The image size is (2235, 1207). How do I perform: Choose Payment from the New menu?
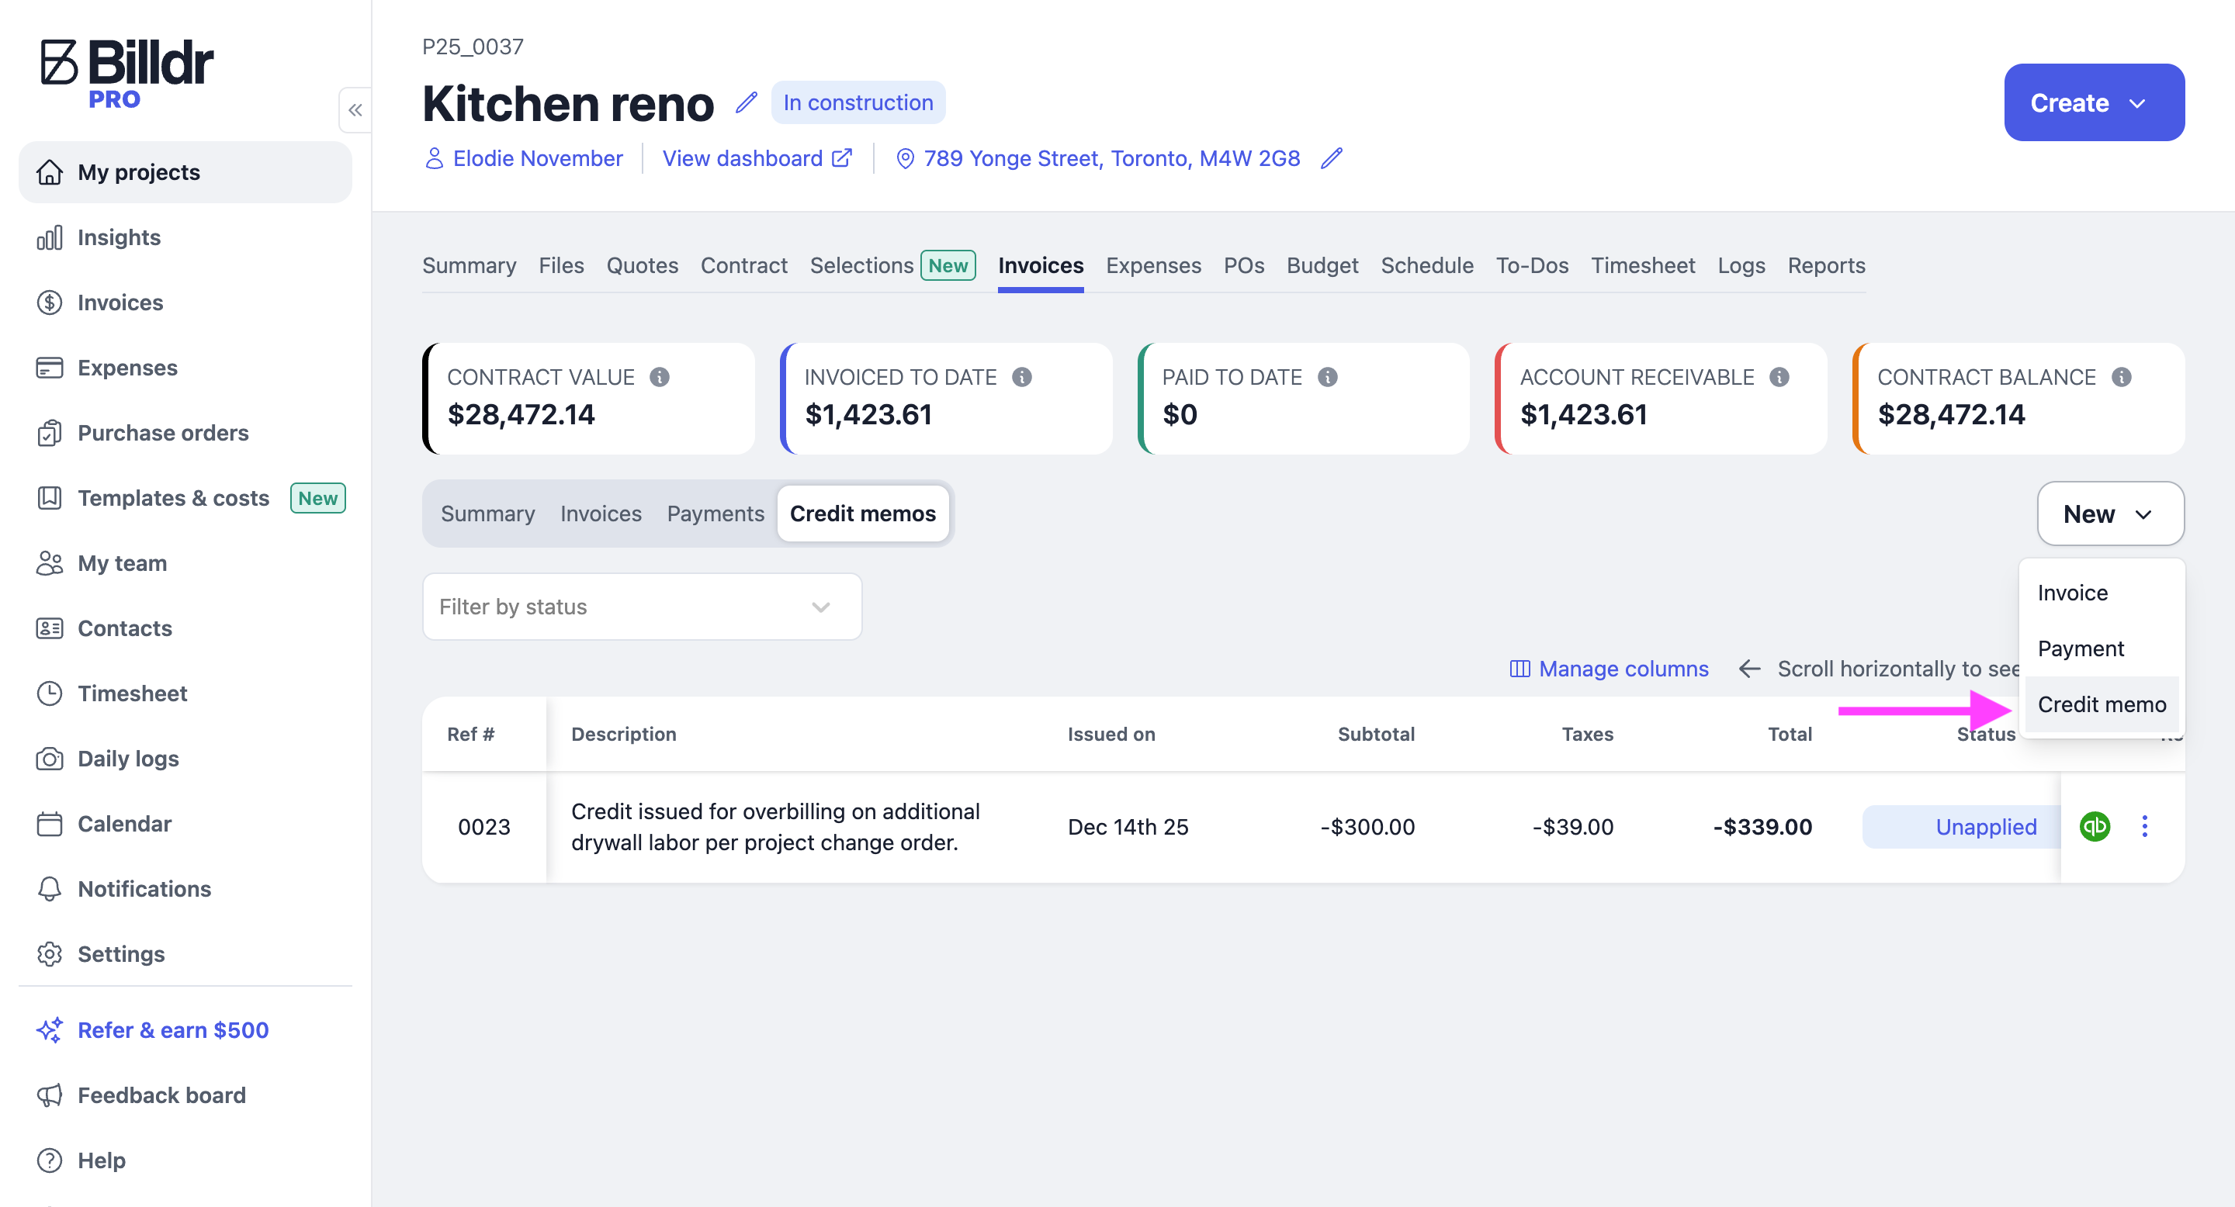click(2102, 648)
